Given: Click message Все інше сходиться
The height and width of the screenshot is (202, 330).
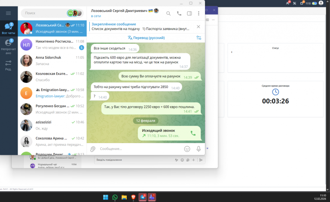Looking at the screenshot, I should [115, 49].
